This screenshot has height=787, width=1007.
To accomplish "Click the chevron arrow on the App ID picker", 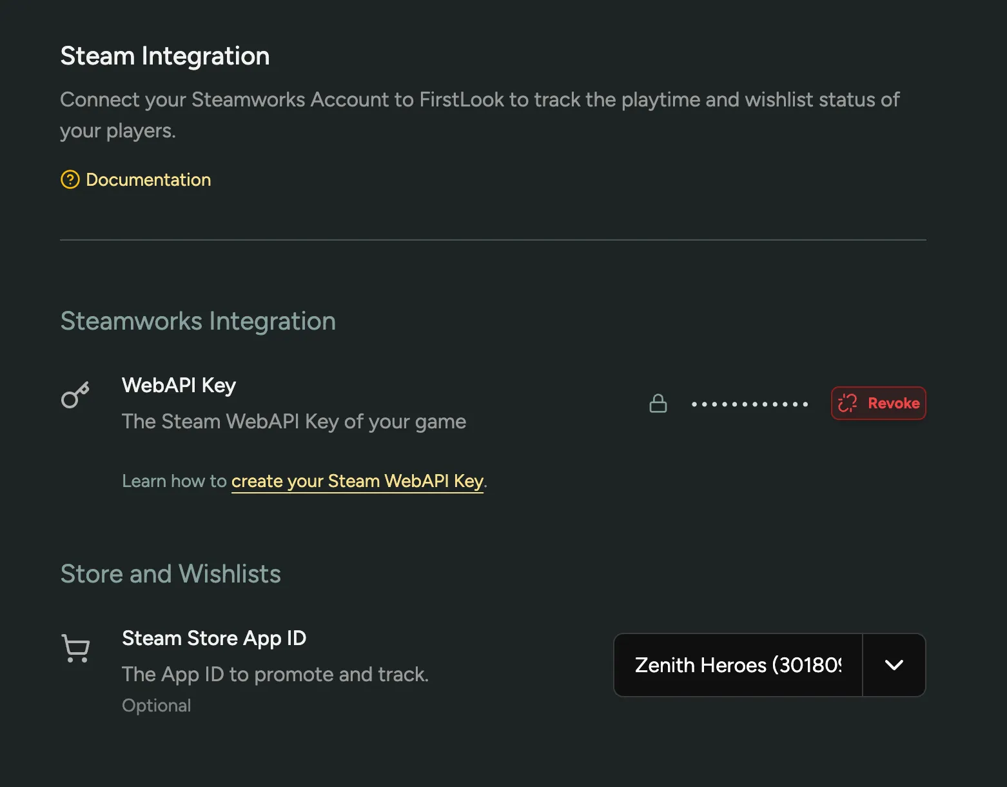I will (x=894, y=665).
